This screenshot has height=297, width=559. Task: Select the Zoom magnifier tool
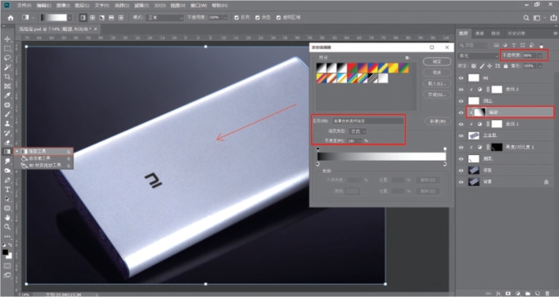pos(7,227)
